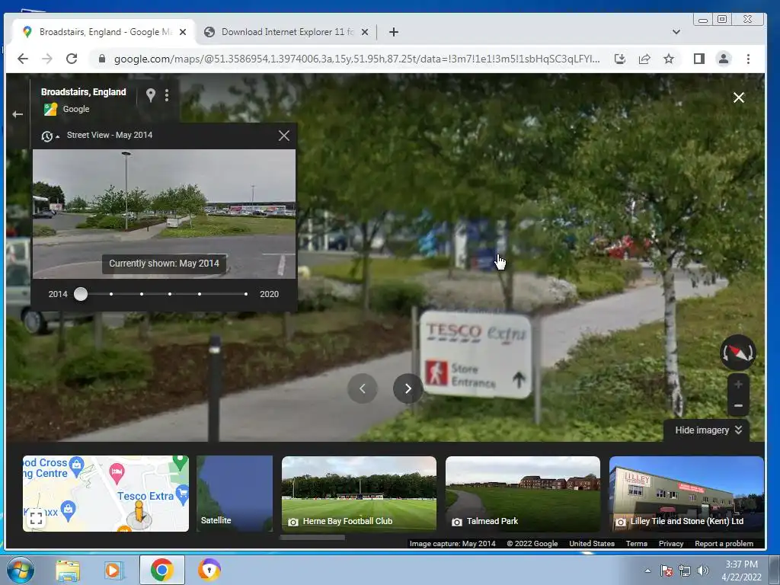Toggle the time travel clock dropdown
The width and height of the screenshot is (780, 585).
click(50, 136)
